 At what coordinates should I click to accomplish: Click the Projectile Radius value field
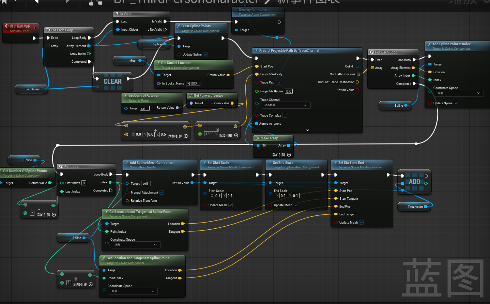pyautogui.click(x=289, y=91)
